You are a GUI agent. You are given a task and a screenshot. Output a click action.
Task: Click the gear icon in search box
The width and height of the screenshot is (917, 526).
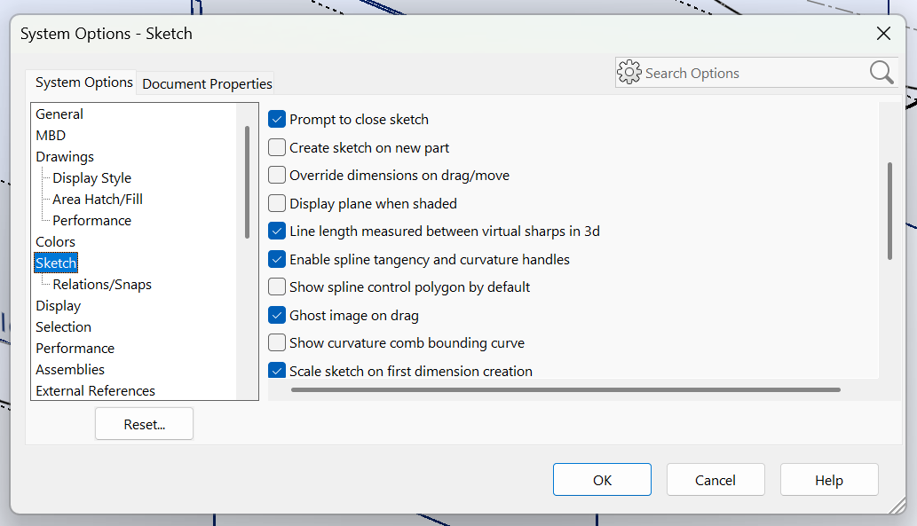click(629, 73)
